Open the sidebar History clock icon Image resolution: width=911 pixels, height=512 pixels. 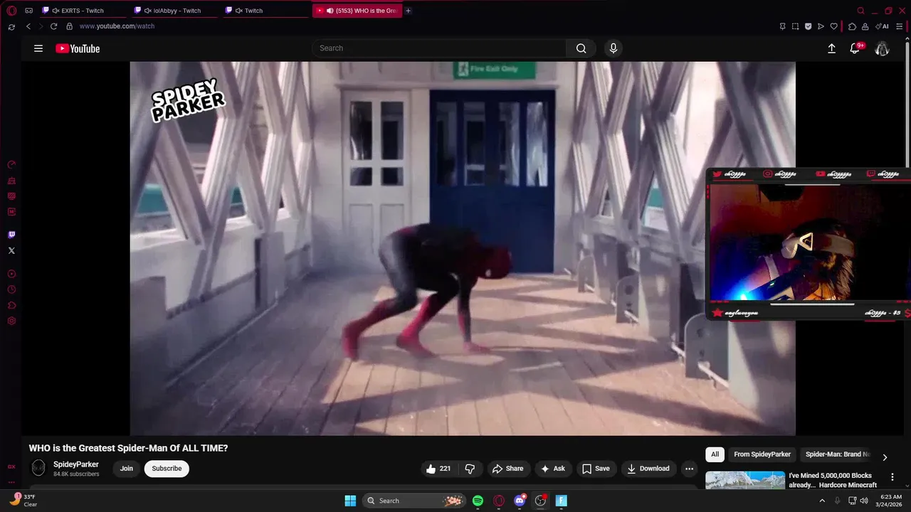tap(11, 289)
